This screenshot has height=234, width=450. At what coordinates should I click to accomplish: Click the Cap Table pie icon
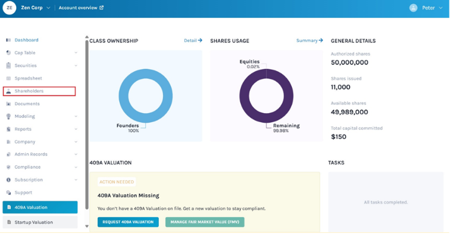tap(8, 53)
